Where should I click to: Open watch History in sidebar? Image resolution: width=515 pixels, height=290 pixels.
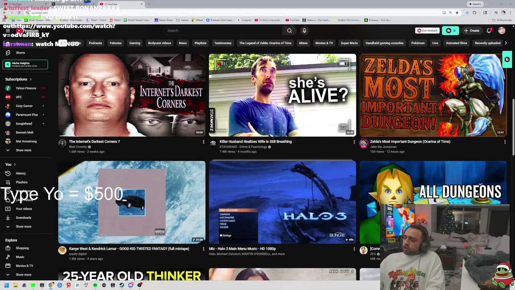pyautogui.click(x=21, y=173)
